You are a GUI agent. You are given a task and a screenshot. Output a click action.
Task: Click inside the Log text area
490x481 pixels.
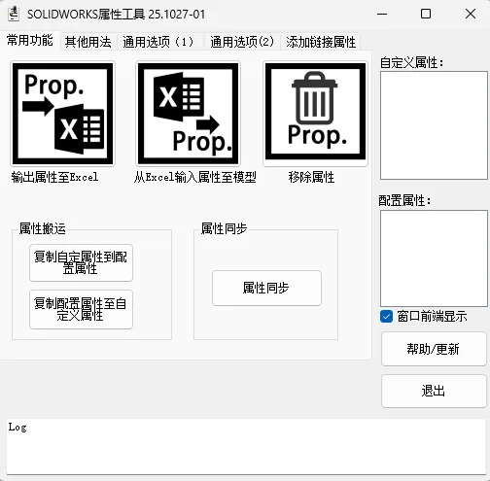click(x=245, y=447)
